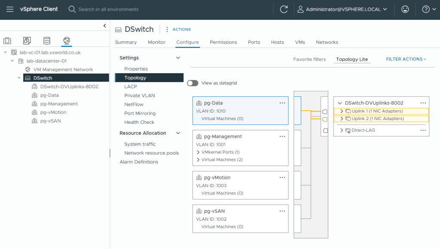Collapse the Settings section
This screenshot has height=249, width=440.
pyautogui.click(x=178, y=58)
